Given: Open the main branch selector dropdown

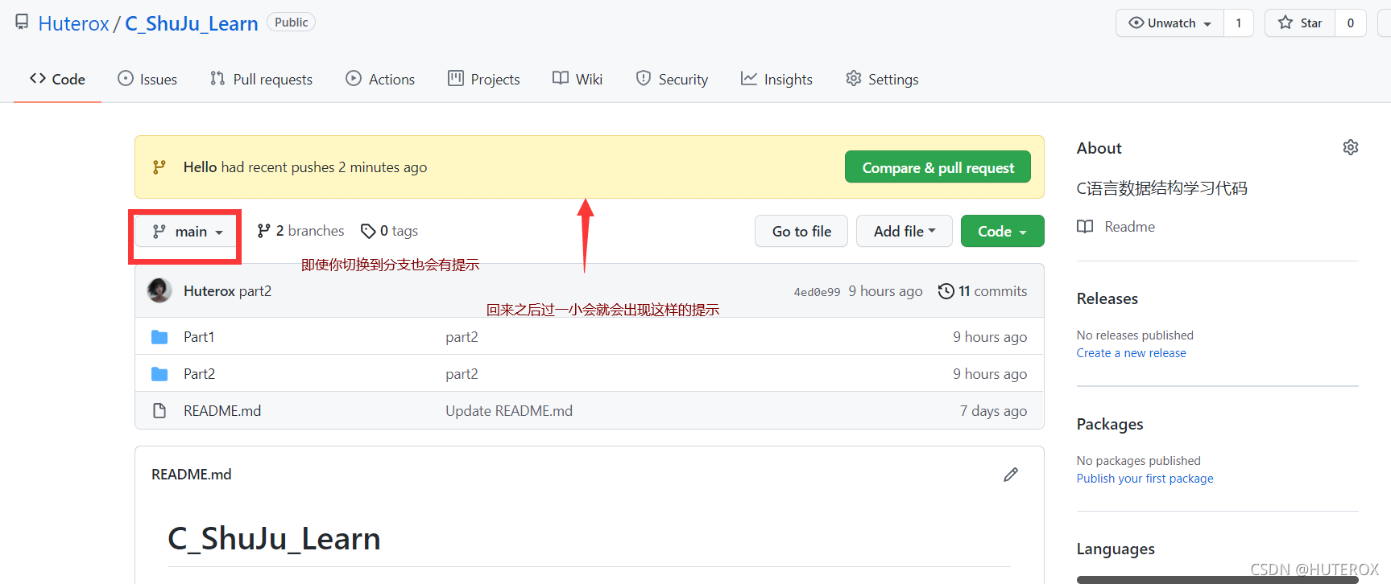Looking at the screenshot, I should tap(186, 232).
